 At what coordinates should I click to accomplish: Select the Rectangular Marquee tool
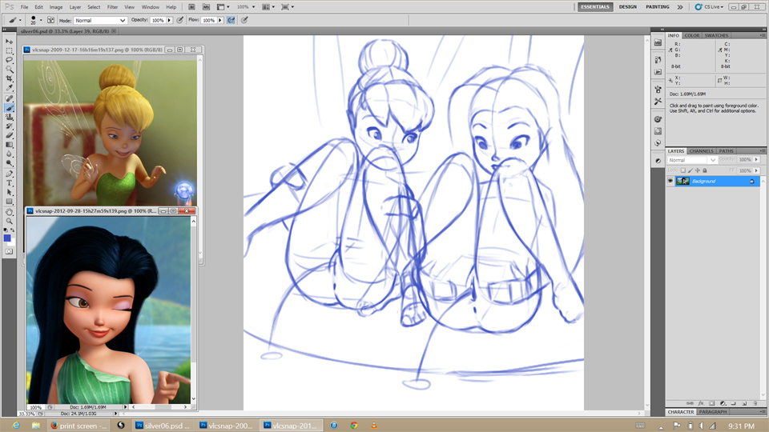coord(10,51)
